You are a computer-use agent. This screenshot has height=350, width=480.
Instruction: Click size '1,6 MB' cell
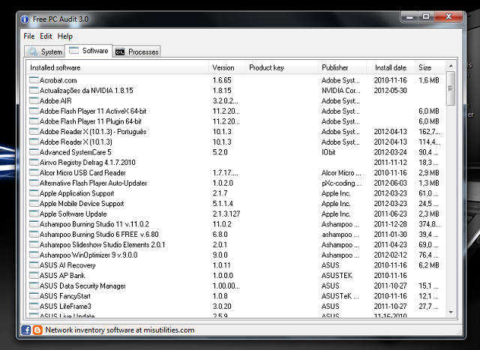pyautogui.click(x=429, y=80)
